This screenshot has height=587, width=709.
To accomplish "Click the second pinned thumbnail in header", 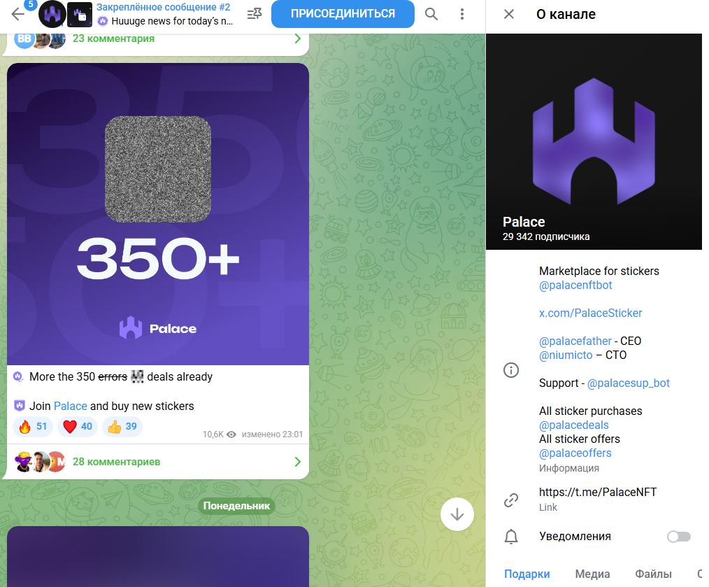I will point(80,15).
